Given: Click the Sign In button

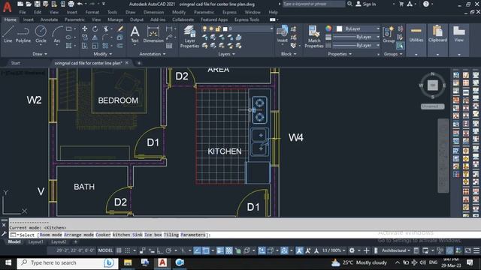Looking at the screenshot, I should coord(365,4).
